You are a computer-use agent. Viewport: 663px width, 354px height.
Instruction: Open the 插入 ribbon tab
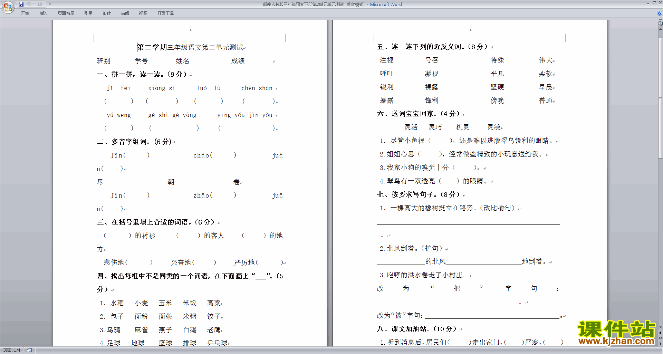coord(43,13)
